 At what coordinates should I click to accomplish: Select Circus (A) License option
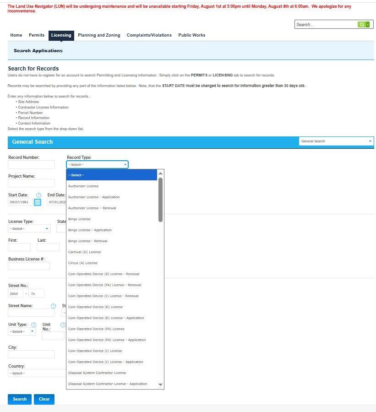[111, 263]
